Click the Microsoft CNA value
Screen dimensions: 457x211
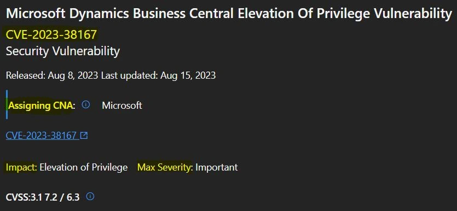coord(122,106)
